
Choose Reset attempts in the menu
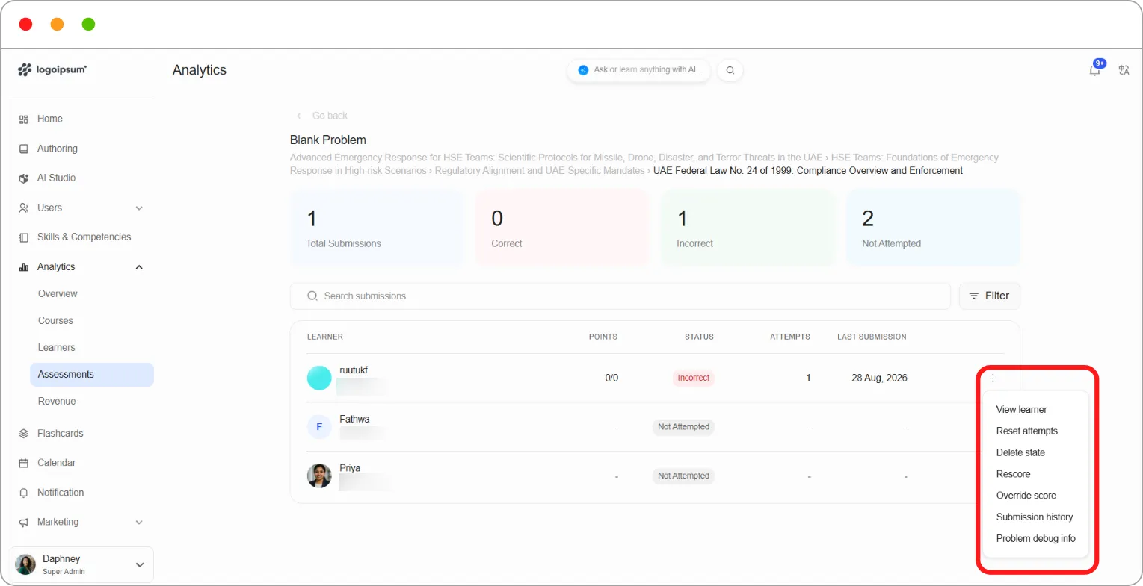(1027, 431)
